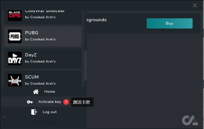This screenshot has width=204, height=129.
Task: Click the Home house icon
Action: [36, 92]
